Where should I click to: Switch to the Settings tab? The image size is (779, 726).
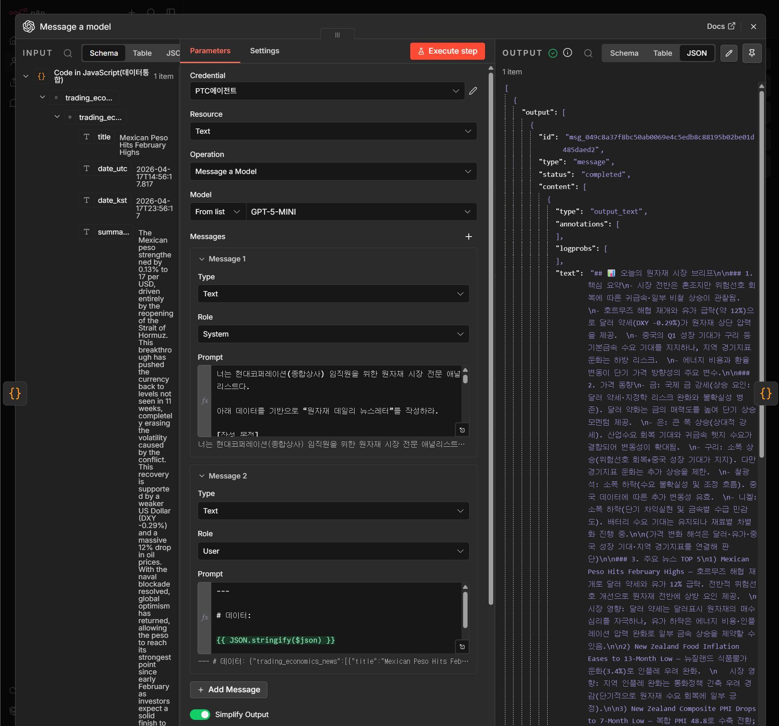265,51
